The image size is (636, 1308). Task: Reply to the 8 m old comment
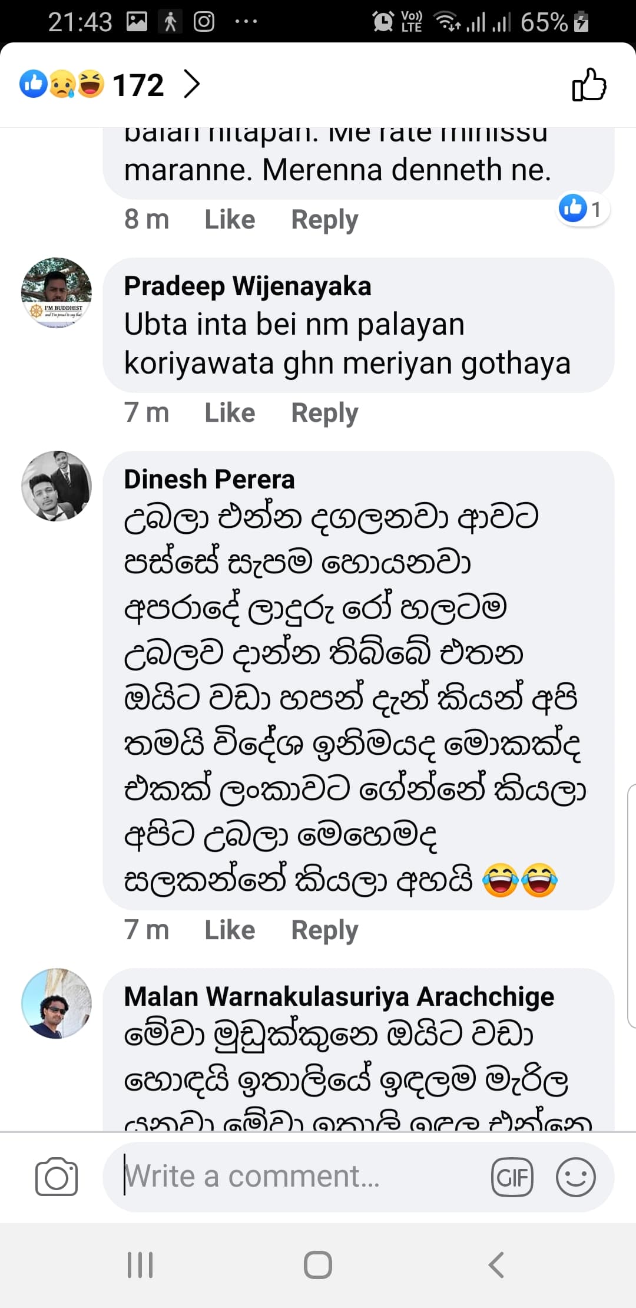[324, 219]
